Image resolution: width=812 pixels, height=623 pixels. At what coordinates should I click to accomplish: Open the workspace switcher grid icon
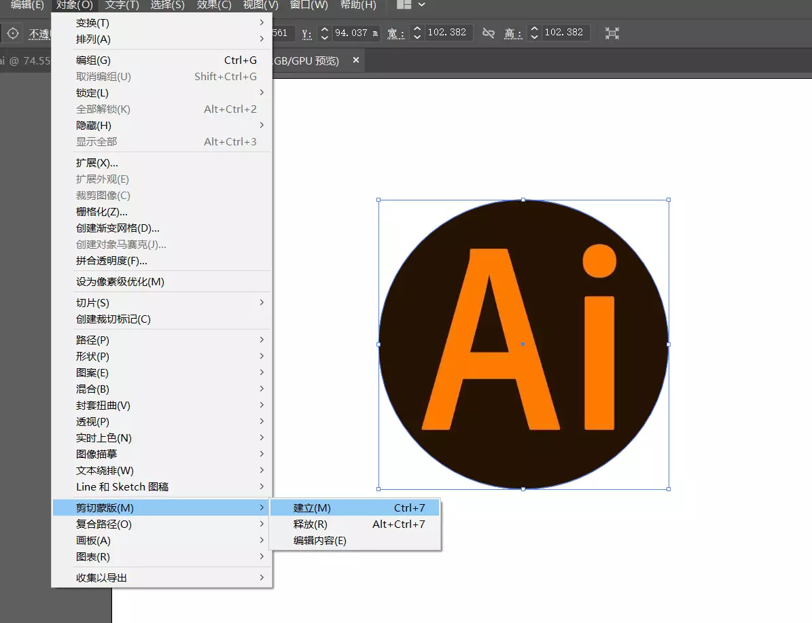click(x=403, y=5)
